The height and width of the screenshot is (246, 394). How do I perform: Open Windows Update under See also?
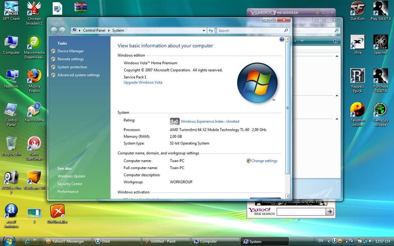(x=71, y=176)
